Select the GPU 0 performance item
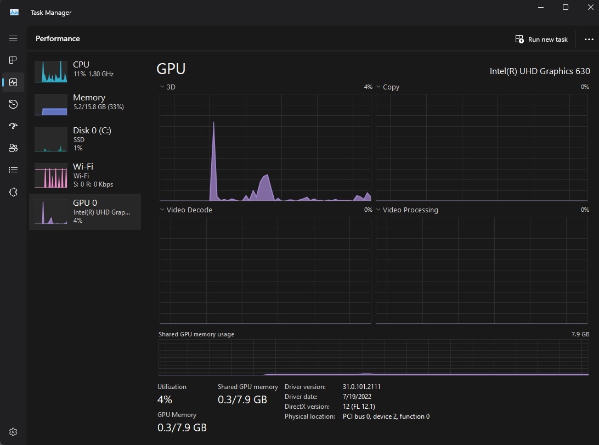The height and width of the screenshot is (445, 599). point(85,212)
